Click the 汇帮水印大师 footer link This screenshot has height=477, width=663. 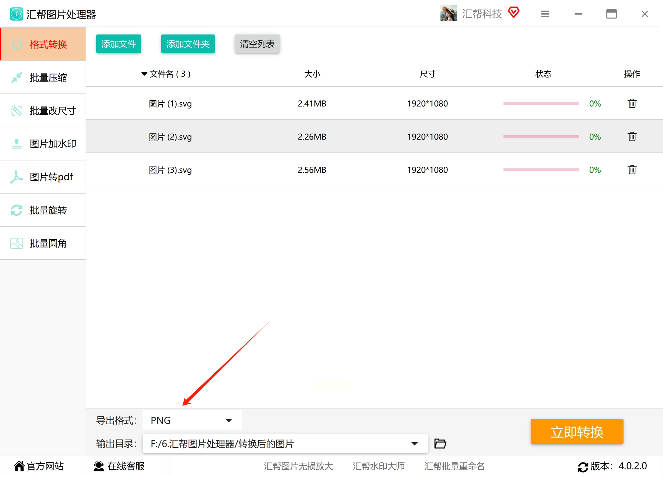pyautogui.click(x=378, y=466)
